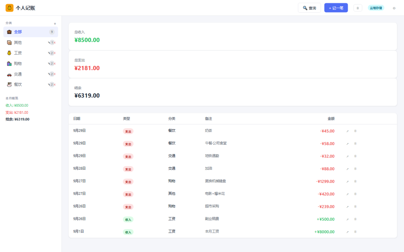
Task: Delete the 交通 category with red X
Action: click(x=55, y=74)
